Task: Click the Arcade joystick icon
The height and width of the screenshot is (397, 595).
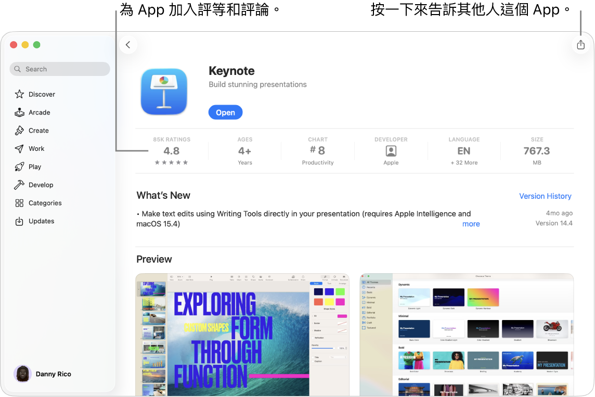Action: (19, 112)
